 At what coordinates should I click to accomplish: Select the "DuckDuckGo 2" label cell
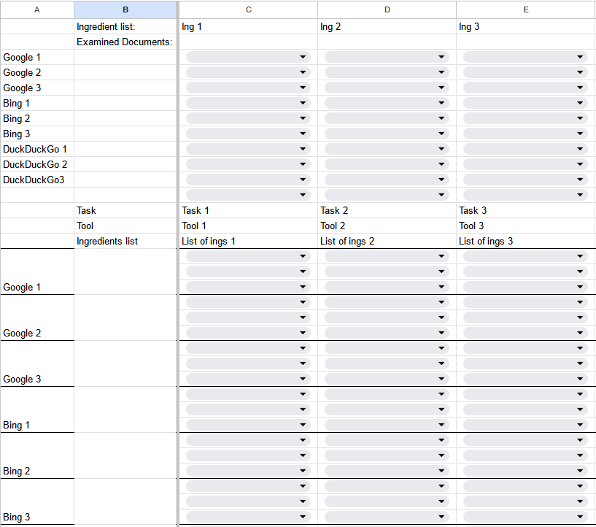36,165
